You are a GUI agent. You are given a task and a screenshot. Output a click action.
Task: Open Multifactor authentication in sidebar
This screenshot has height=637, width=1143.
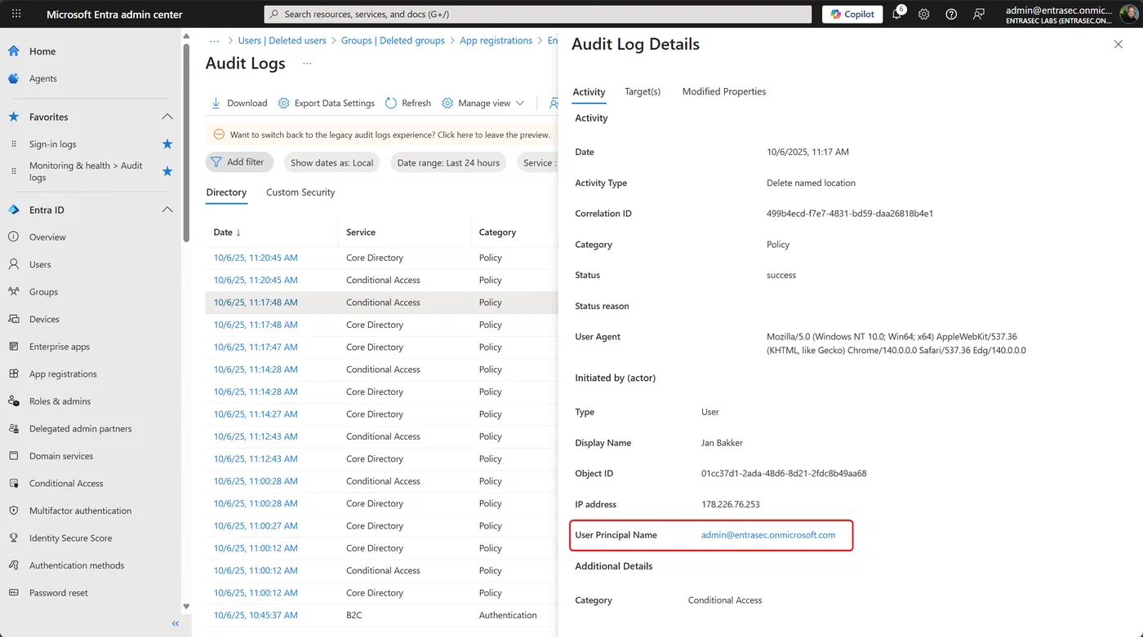coord(80,511)
